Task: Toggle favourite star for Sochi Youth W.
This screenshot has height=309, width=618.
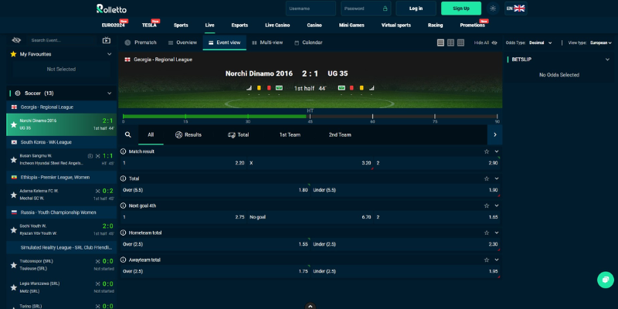Action: pos(13,229)
